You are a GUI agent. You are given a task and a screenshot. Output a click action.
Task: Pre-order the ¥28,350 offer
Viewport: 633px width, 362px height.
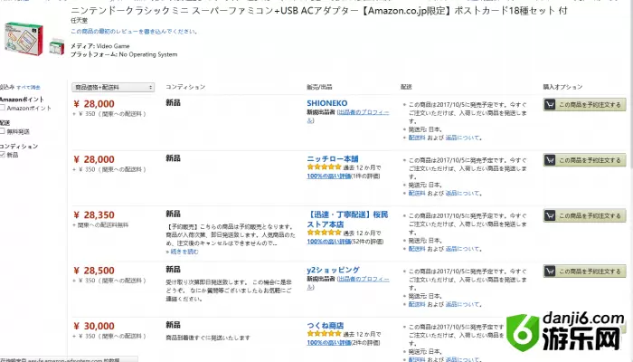click(x=584, y=215)
